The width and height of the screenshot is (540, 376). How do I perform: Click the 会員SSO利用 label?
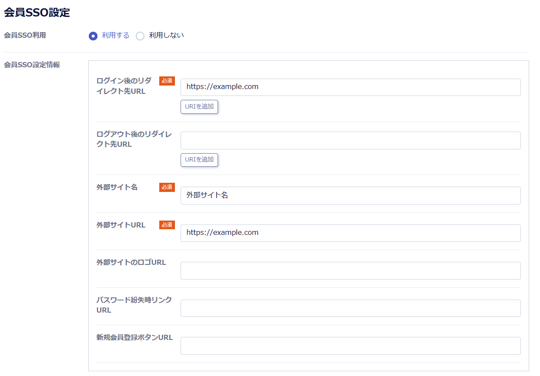pyautogui.click(x=25, y=36)
